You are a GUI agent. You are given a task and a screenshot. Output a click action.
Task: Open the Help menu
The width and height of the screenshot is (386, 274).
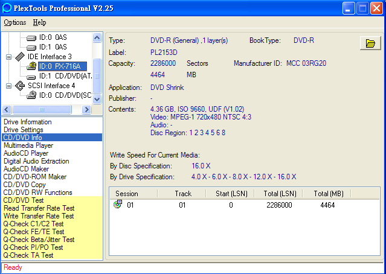click(x=39, y=22)
